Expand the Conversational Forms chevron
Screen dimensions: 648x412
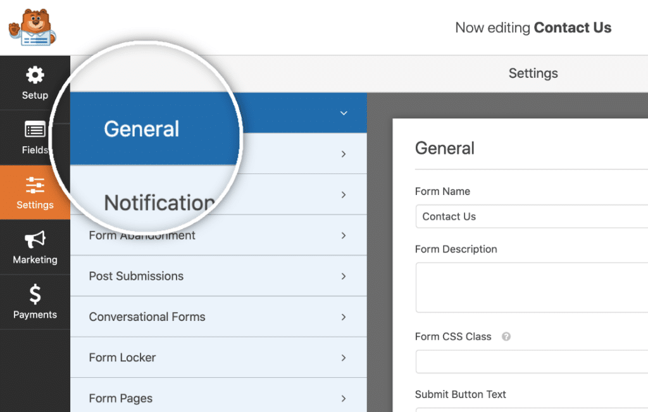[x=344, y=317]
